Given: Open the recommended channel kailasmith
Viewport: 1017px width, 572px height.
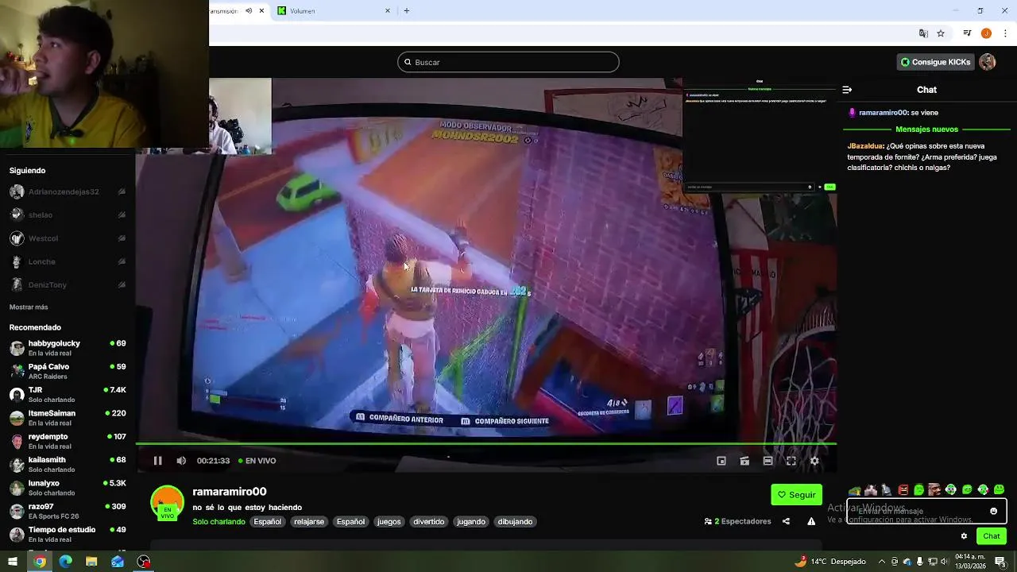Looking at the screenshot, I should point(68,464).
